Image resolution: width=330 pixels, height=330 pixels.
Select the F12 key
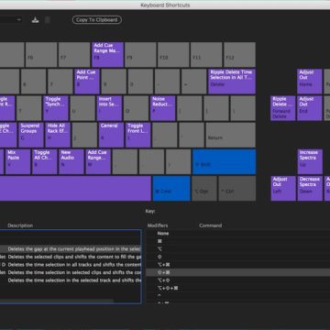(x=239, y=55)
